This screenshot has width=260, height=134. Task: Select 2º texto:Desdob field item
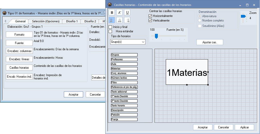pyautogui.click(x=124, y=101)
